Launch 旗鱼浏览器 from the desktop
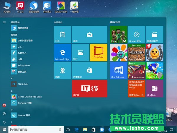Screen dimensions: 177x133 pyautogui.click(x=34, y=7)
